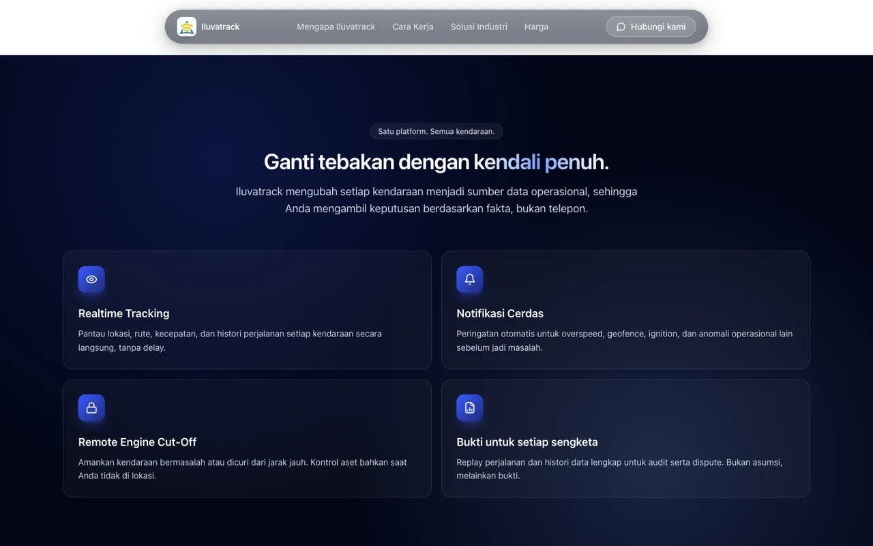Image resolution: width=873 pixels, height=546 pixels.
Task: Click the document chart icon above Bukti untuk setiap sengketa
Action: (x=470, y=407)
